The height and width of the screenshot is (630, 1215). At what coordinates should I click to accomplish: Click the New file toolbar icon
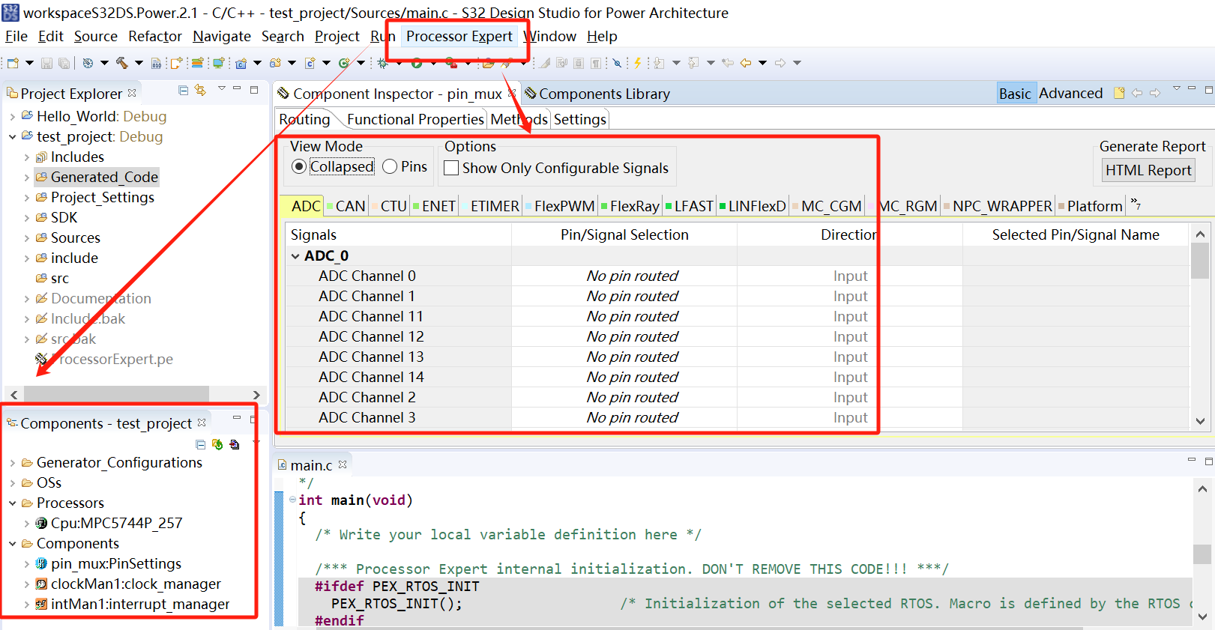13,63
